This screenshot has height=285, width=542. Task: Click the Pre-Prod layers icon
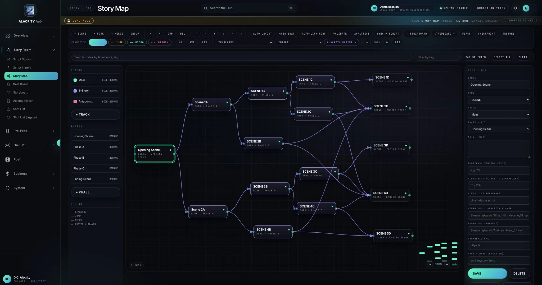8,131
